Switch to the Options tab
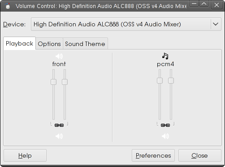 click(49, 44)
